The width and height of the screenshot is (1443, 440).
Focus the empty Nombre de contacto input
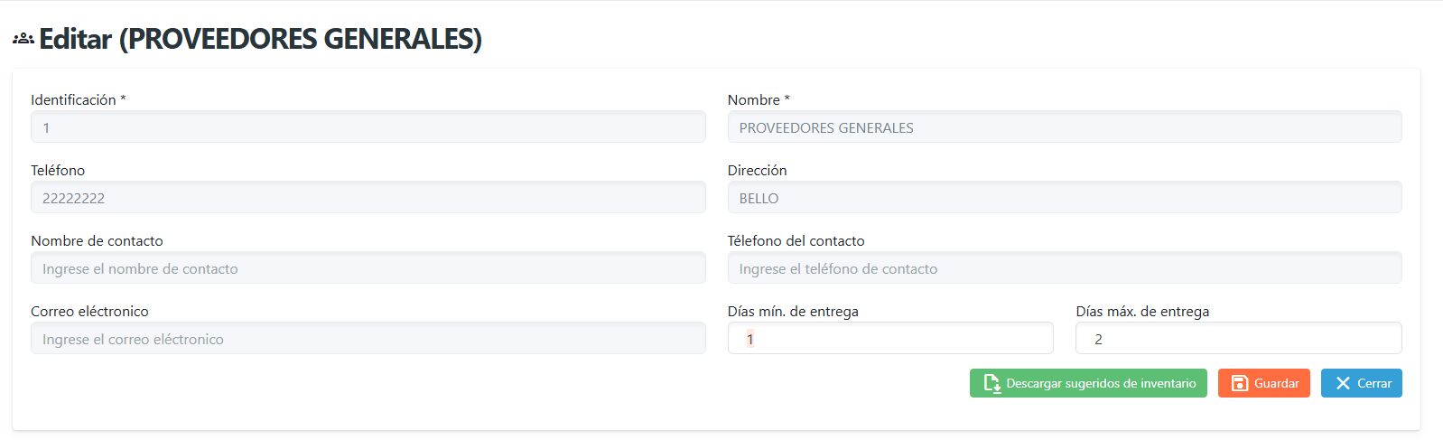368,268
